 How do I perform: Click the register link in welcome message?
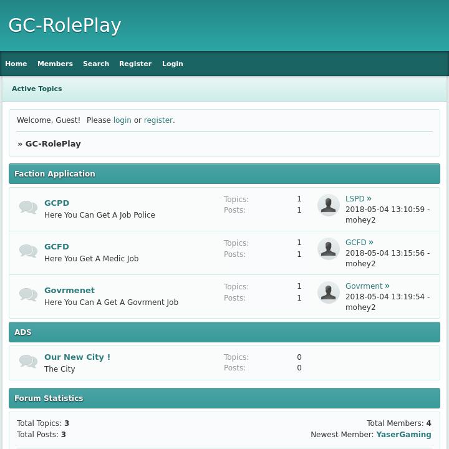click(158, 120)
